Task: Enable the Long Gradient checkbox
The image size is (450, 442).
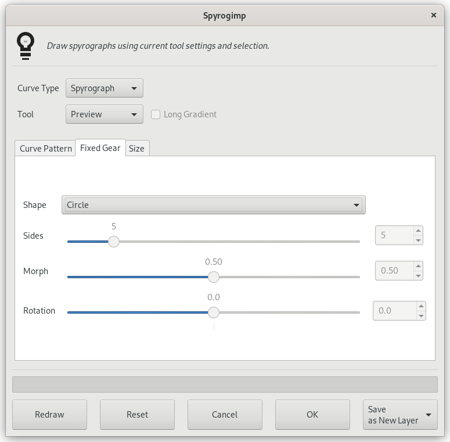Action: pos(156,114)
